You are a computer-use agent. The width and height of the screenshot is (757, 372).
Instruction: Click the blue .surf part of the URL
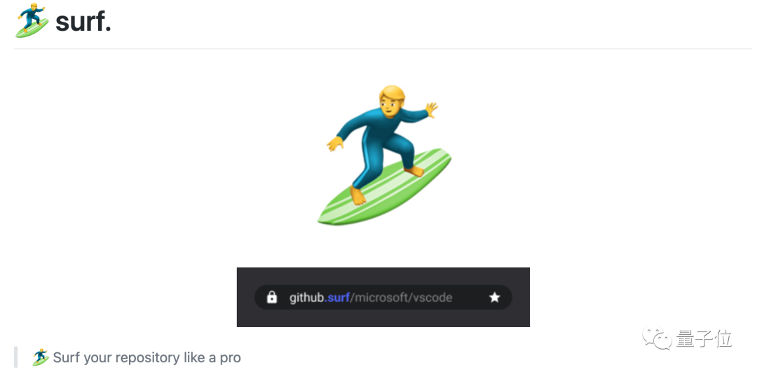click(x=337, y=297)
